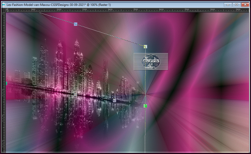This screenshot has width=251, height=154.
Task: Click the rotation handle square beside the pivot circle
Action: coord(114,100)
